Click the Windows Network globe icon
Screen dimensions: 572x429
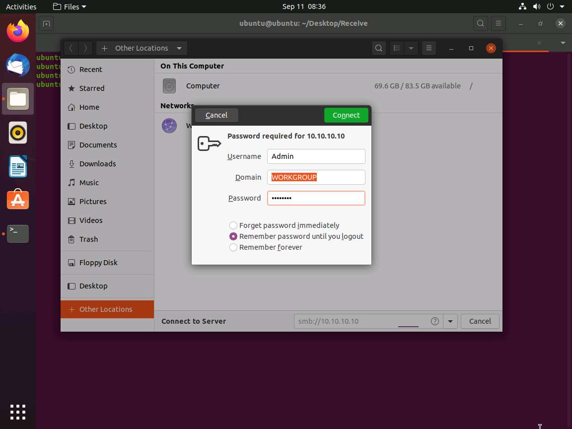coord(169,126)
